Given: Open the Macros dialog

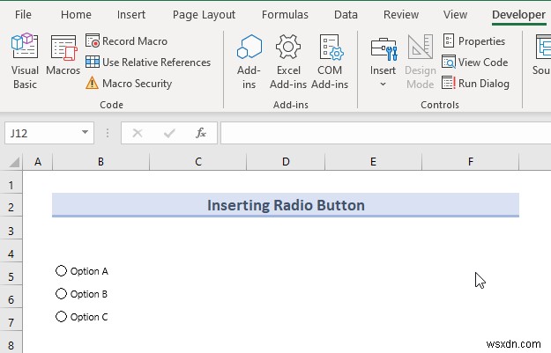Looking at the screenshot, I should pos(63,55).
